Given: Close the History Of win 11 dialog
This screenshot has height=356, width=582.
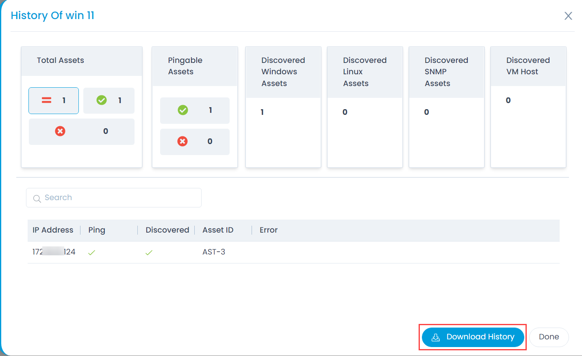Looking at the screenshot, I should point(568,16).
